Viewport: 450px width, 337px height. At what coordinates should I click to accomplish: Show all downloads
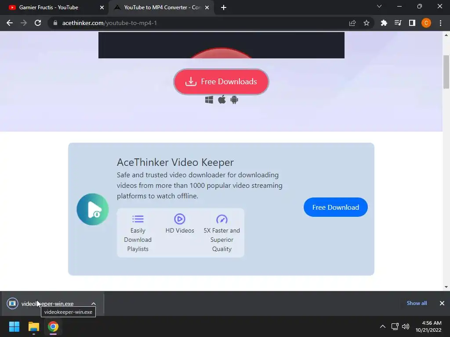[417, 303]
